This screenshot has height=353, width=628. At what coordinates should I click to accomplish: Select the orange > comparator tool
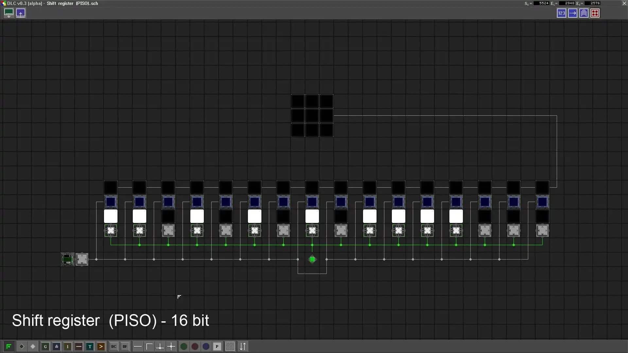click(x=101, y=346)
